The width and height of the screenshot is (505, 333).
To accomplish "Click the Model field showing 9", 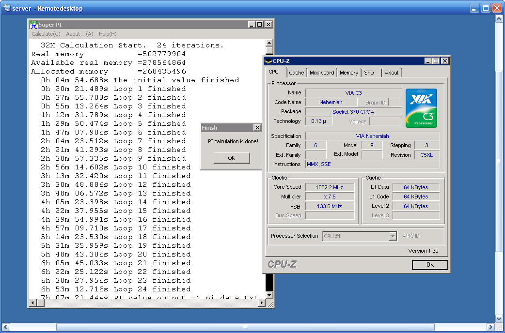I will click(x=372, y=145).
